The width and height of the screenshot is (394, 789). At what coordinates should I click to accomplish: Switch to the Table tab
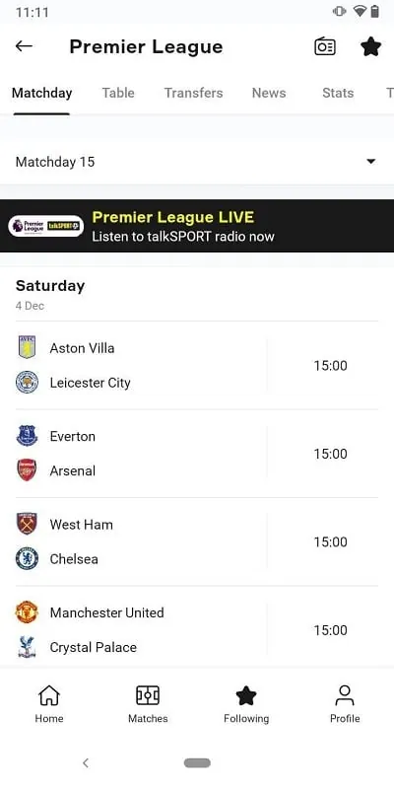(x=118, y=93)
